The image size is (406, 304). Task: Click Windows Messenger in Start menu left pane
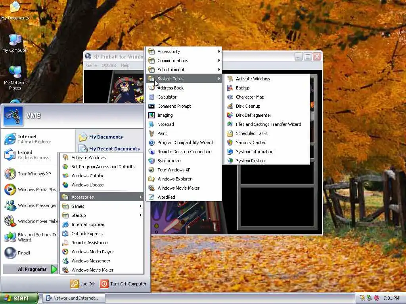point(31,205)
